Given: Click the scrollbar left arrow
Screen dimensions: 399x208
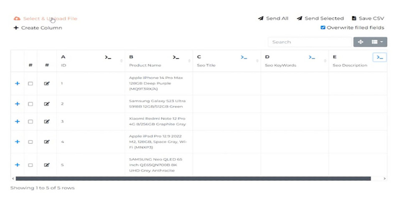Looking at the screenshot, I should tap(13, 178).
